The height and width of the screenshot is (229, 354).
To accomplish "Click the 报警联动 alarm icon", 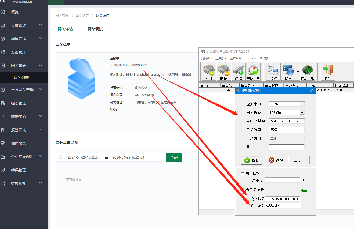I will pyautogui.click(x=3, y=130).
